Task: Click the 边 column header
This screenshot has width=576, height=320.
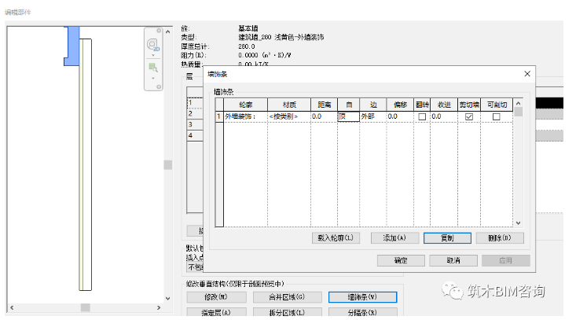Action: [372, 105]
